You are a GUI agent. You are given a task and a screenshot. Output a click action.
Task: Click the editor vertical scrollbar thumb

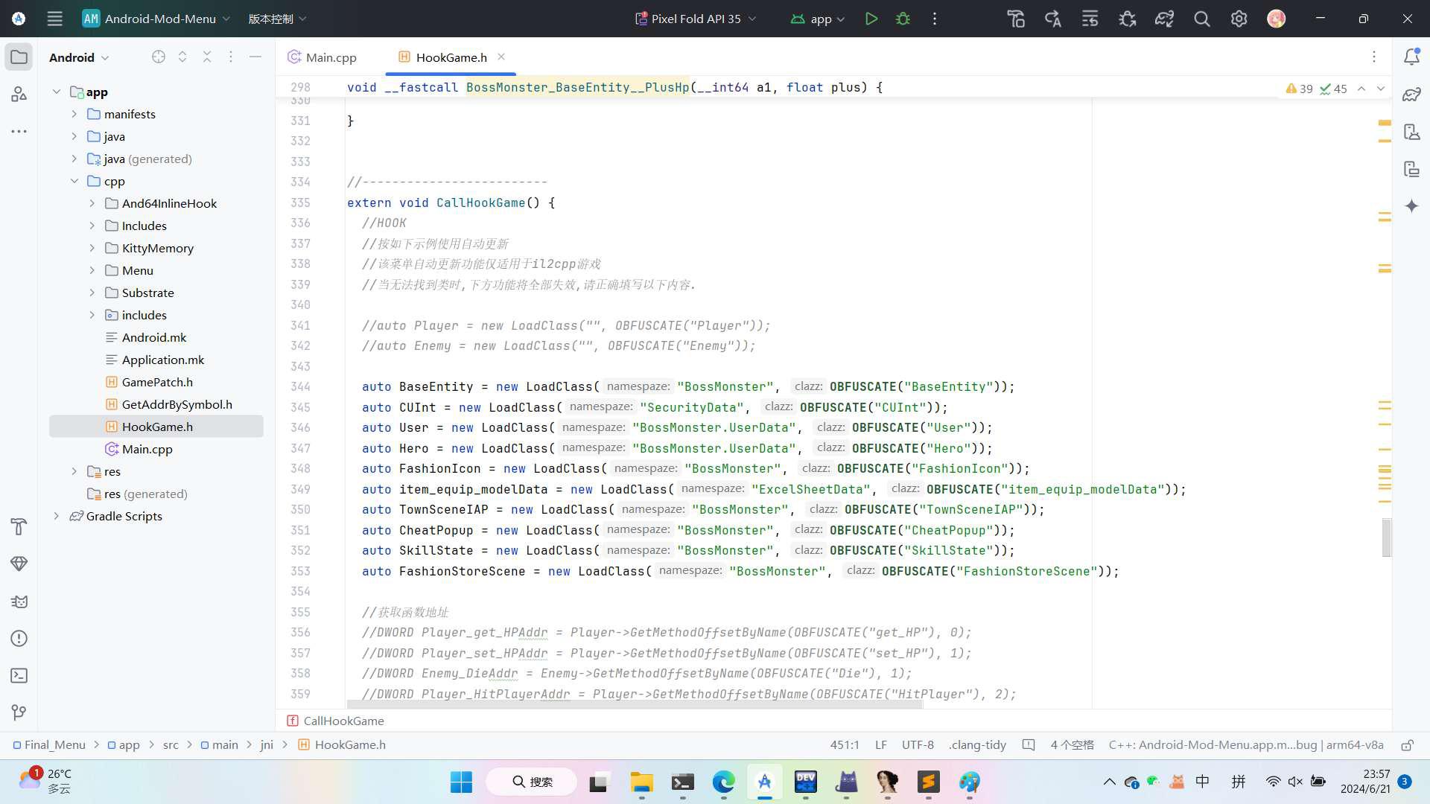point(1386,537)
